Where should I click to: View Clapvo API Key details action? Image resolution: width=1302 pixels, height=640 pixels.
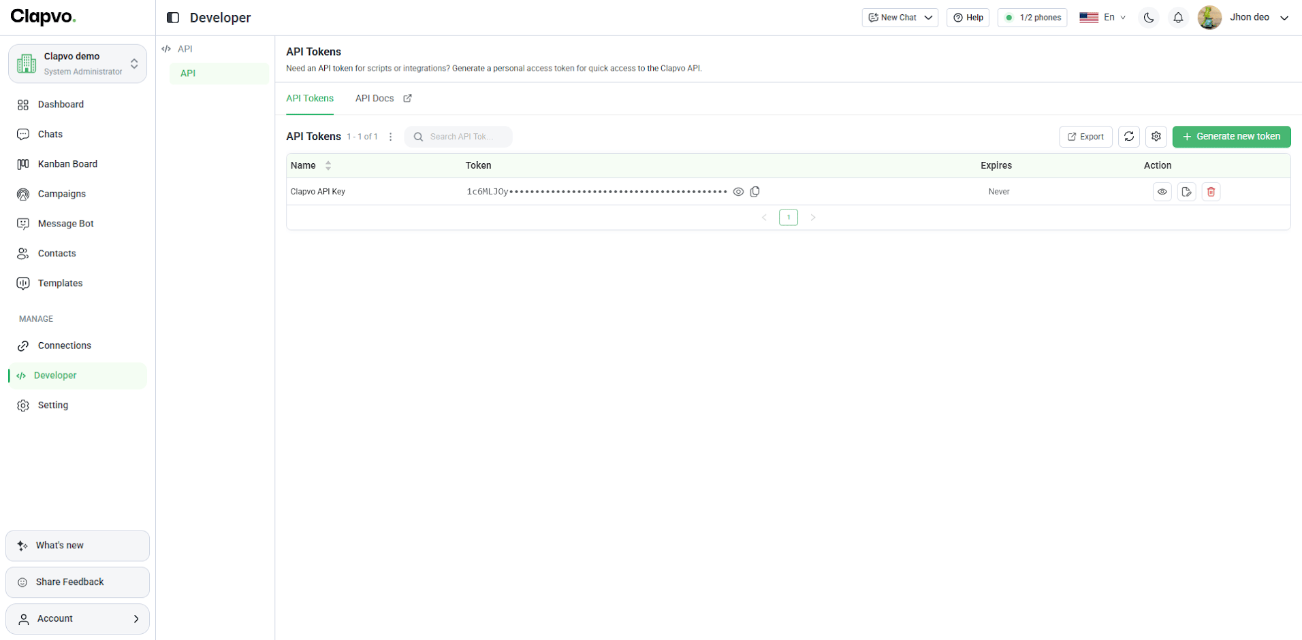click(x=1162, y=192)
